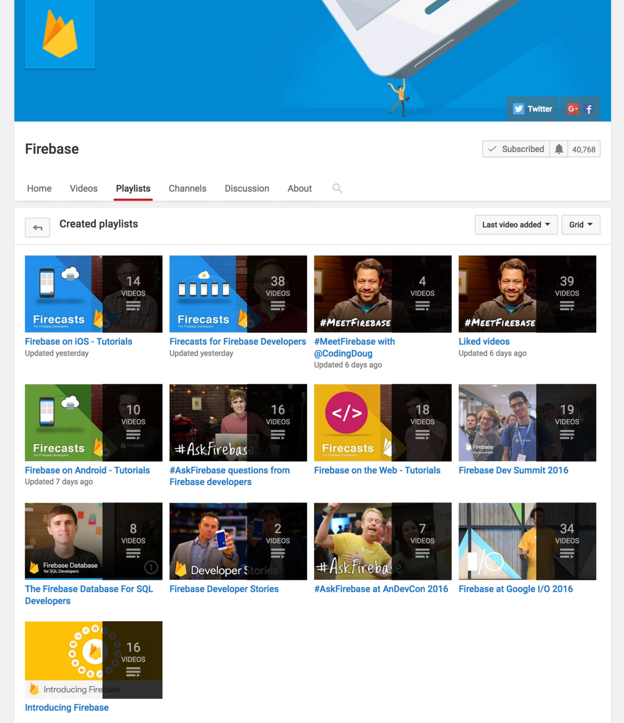Switch to the Videos tab

84,189
